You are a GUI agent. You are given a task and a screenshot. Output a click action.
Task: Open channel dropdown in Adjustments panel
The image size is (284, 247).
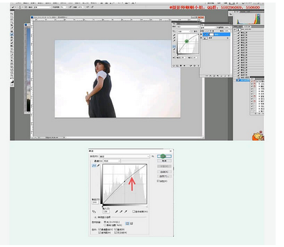click(184, 32)
